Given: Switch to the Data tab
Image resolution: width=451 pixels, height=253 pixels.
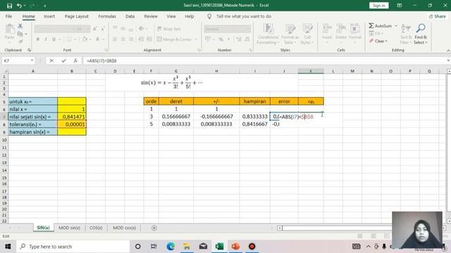Looking at the screenshot, I should pos(130,16).
